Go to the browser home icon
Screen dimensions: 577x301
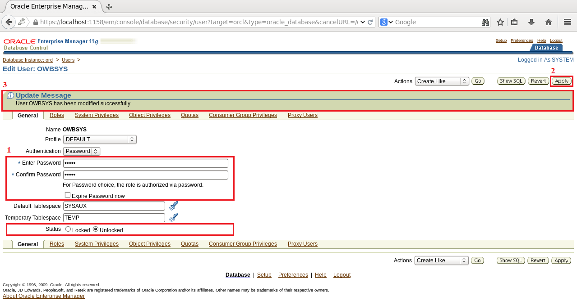pos(549,22)
